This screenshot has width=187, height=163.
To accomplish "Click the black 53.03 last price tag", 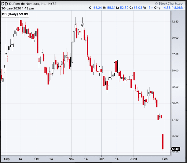I will pos(176,149).
